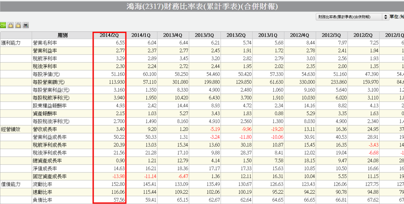This screenshot has height=204, width=404.
Task: Click the red -19.20 revenue growth value
Action: 277,129
